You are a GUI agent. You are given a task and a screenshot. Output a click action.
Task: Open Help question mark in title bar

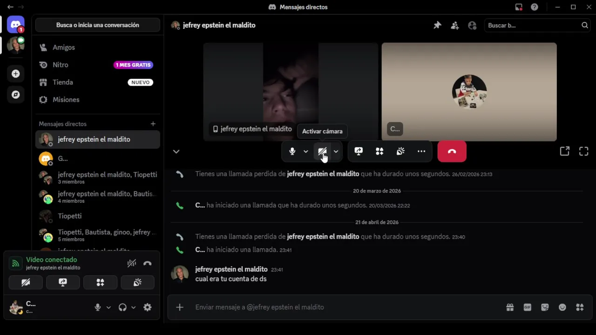[x=535, y=7]
